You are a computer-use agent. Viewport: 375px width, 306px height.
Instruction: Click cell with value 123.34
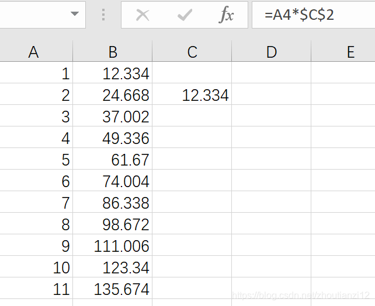click(x=113, y=266)
